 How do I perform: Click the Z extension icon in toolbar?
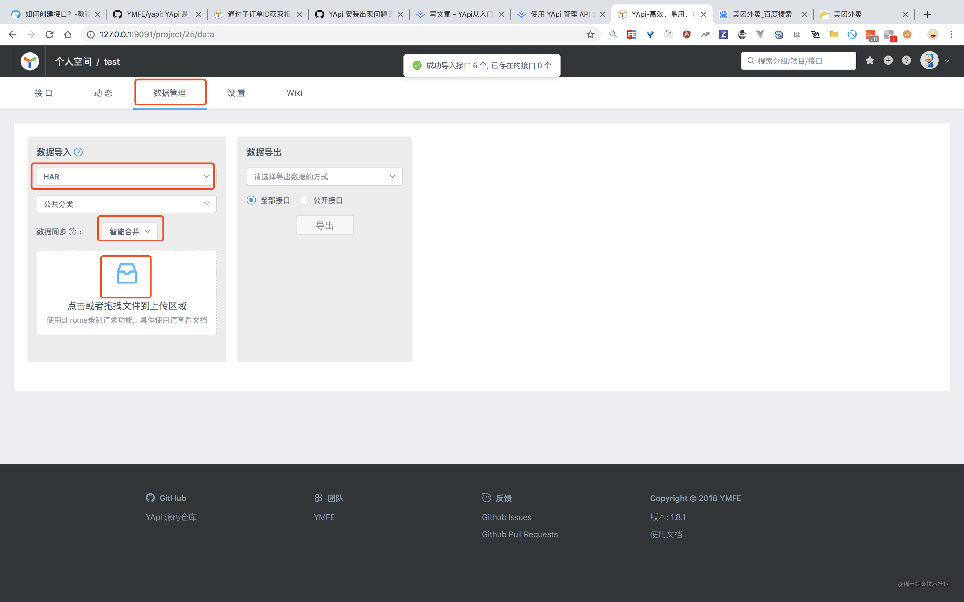(x=723, y=35)
